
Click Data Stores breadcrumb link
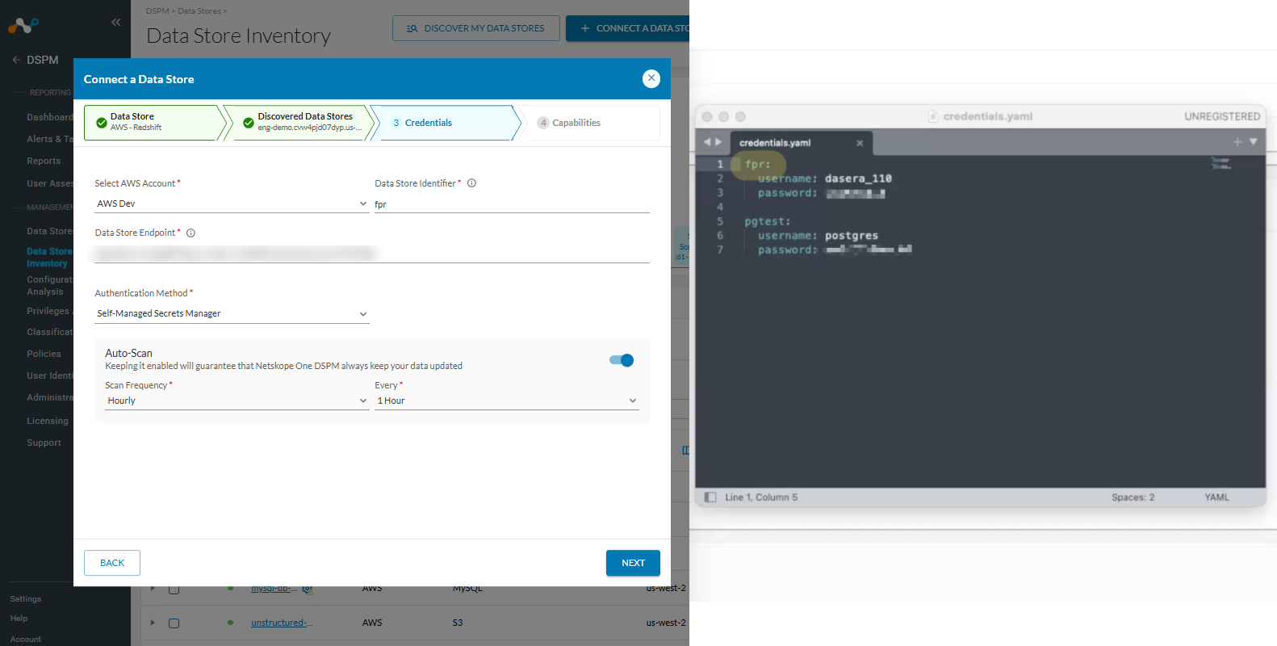(x=199, y=10)
